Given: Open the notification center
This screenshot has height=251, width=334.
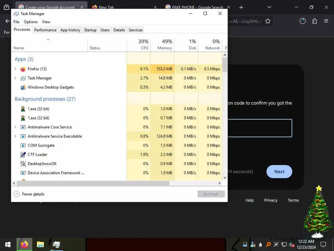Looking at the screenshot, I should coord(323,244).
